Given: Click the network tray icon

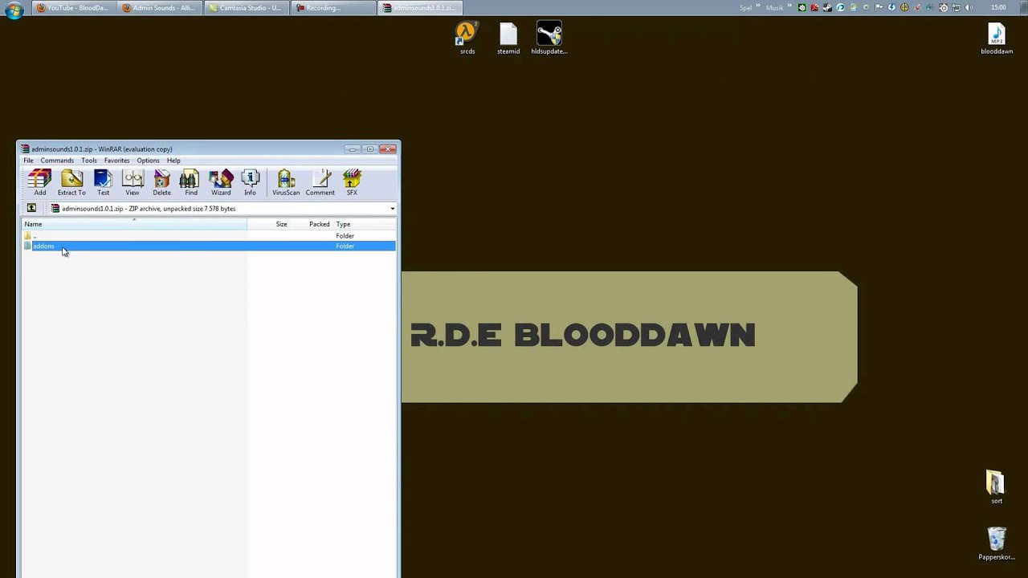Looking at the screenshot, I should [x=956, y=8].
